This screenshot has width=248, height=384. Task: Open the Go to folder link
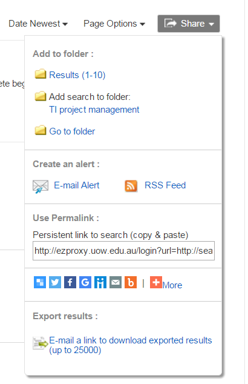point(72,131)
